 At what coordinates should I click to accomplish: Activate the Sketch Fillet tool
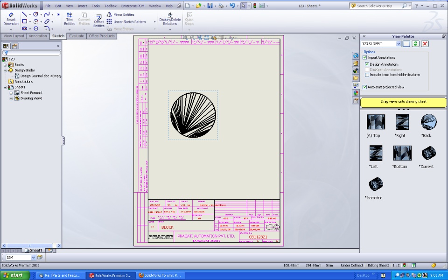click(47, 28)
